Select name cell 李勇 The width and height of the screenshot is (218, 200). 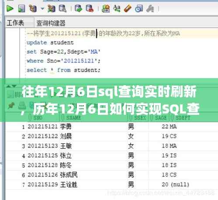66,127
